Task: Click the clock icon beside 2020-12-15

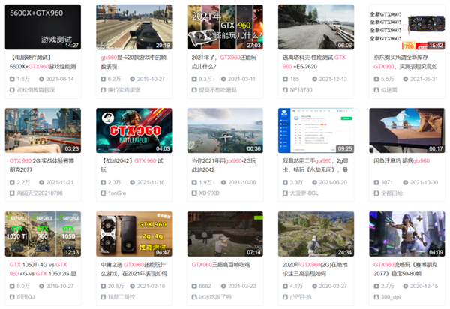Action: click(406, 286)
